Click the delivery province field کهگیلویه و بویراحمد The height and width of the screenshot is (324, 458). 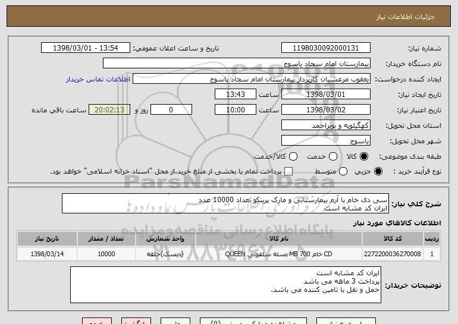326,125
